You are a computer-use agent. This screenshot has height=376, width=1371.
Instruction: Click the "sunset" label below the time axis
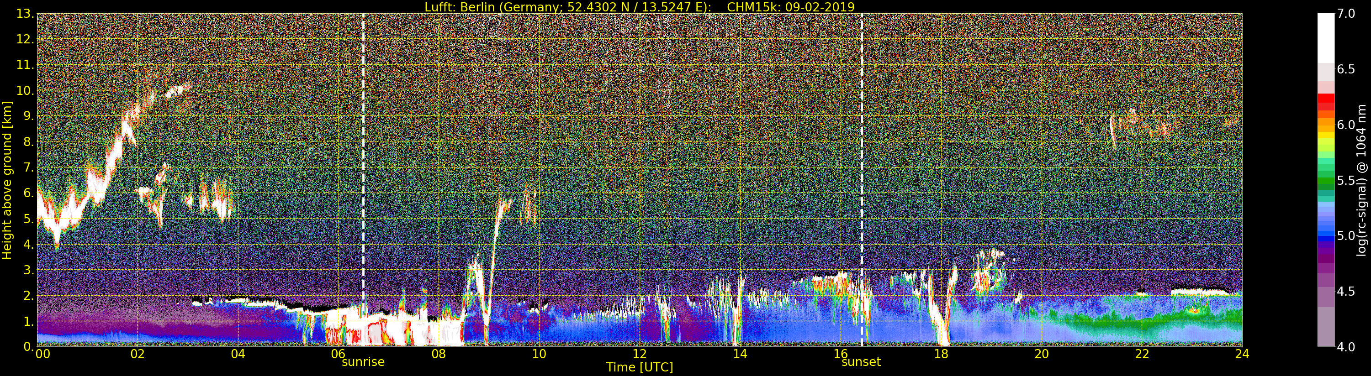point(861,362)
